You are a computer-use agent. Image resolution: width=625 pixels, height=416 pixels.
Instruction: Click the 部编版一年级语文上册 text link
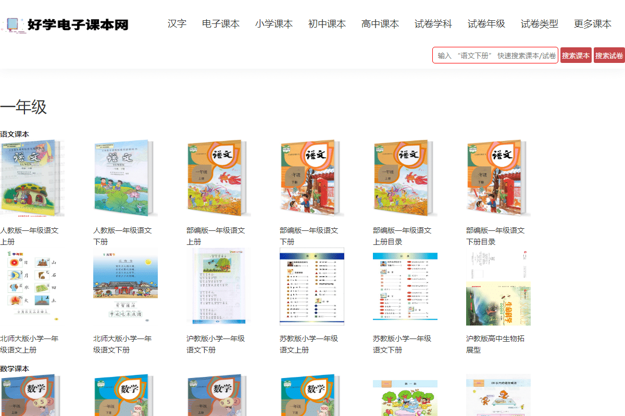pos(216,236)
